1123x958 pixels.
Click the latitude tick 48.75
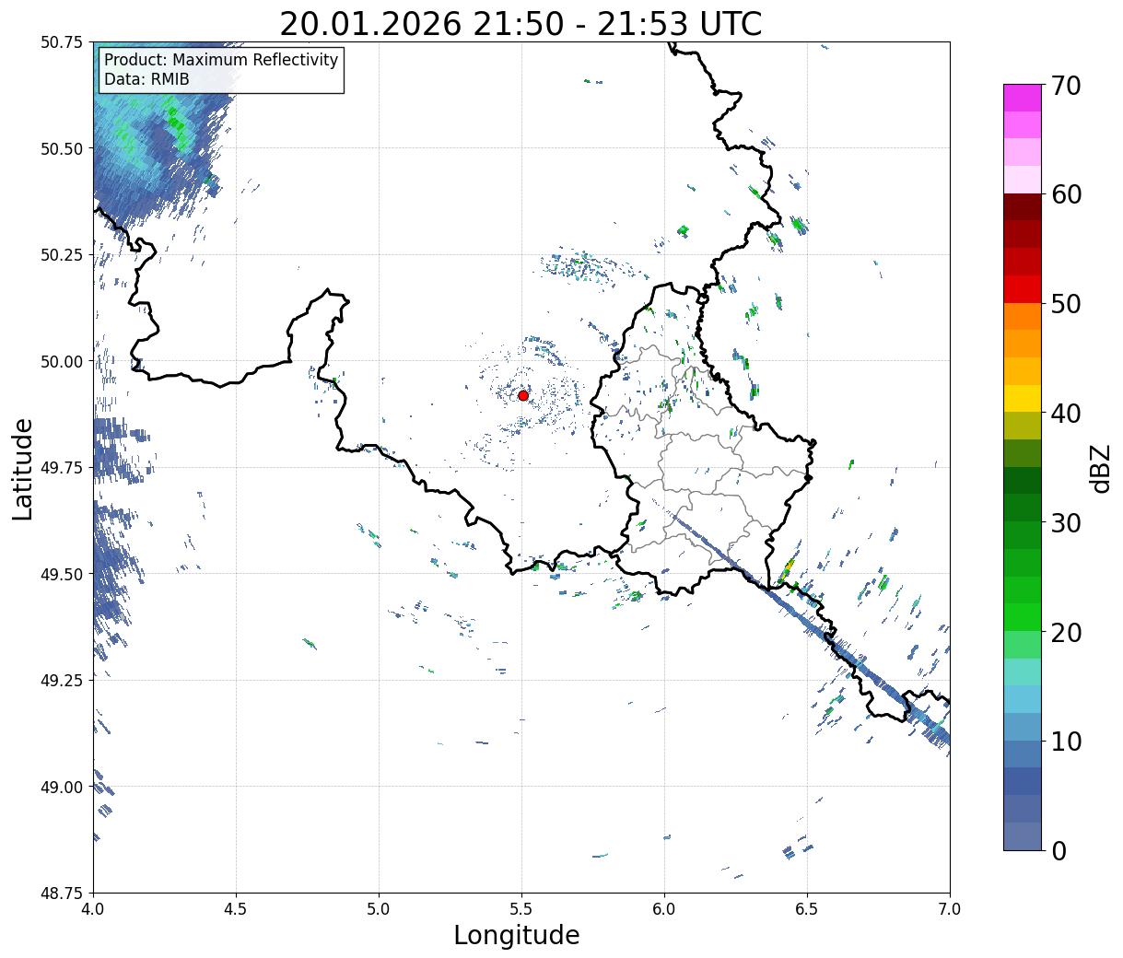click(62, 893)
